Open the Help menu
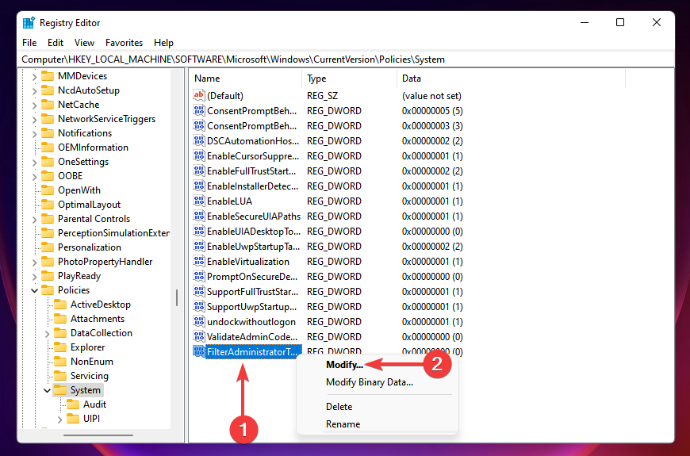 [163, 43]
